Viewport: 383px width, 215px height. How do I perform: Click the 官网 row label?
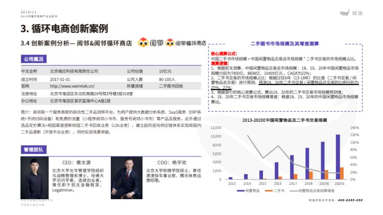[x=25, y=86]
